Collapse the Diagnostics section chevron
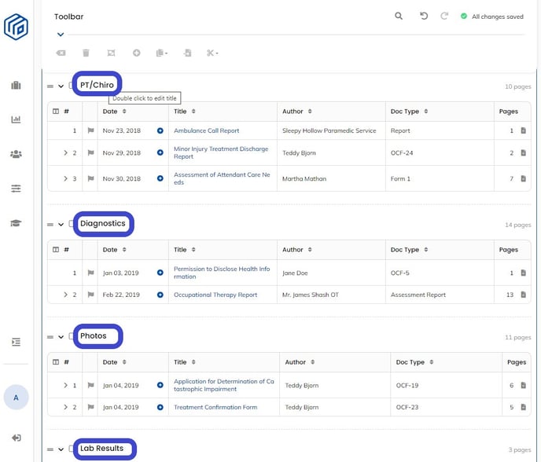This screenshot has height=462, width=541. click(61, 225)
